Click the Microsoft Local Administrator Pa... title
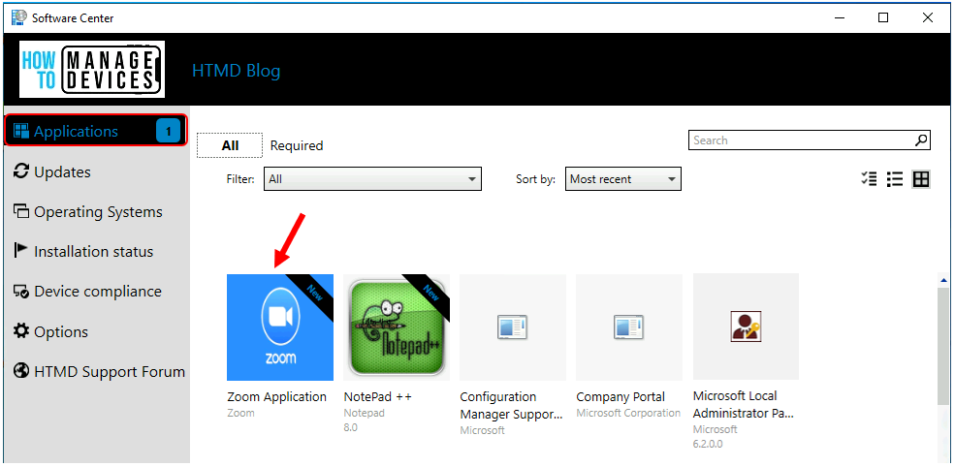Screen dimensions: 955x467 point(744,404)
